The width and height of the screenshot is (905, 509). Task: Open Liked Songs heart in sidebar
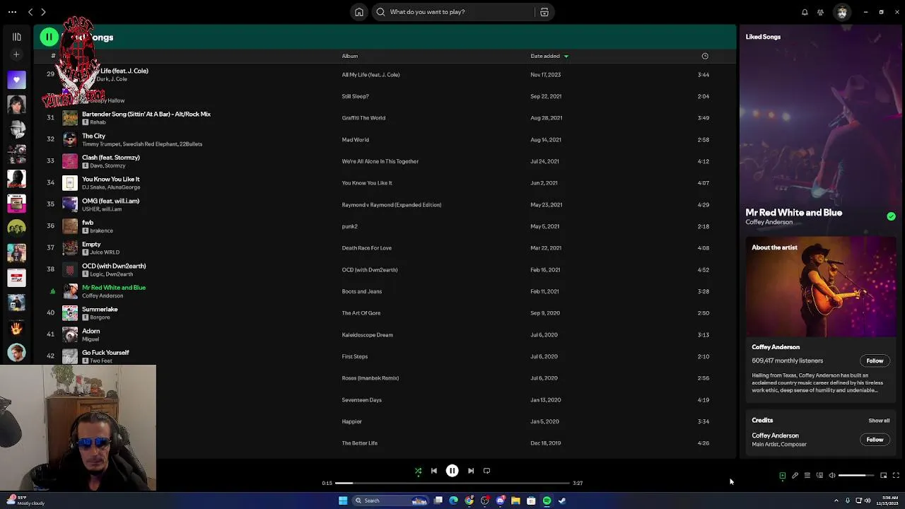pyautogui.click(x=16, y=80)
